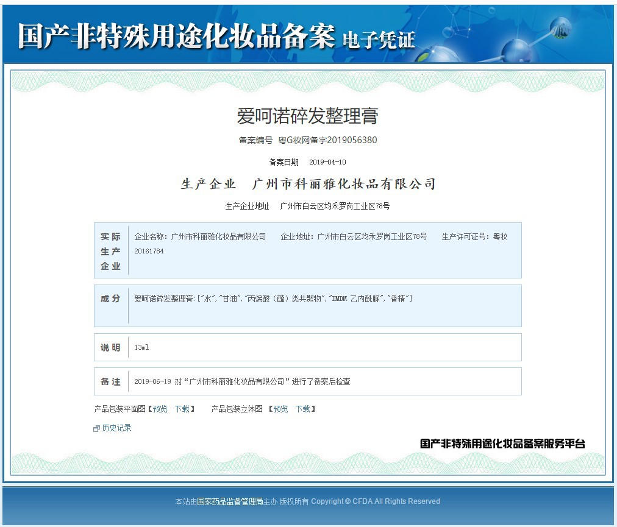
Task: Preview the 产品包装平面图 image
Action: tap(160, 409)
